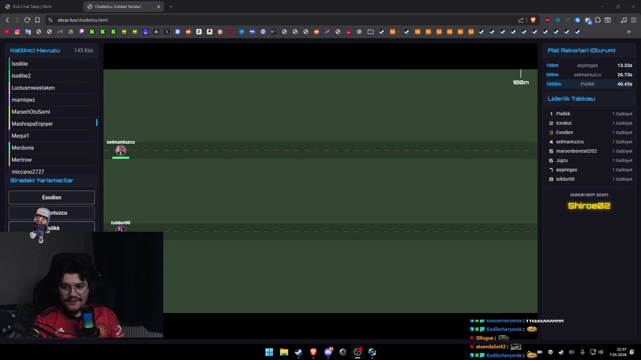Click the selmantuzcu racer avatar on track

coord(121,150)
